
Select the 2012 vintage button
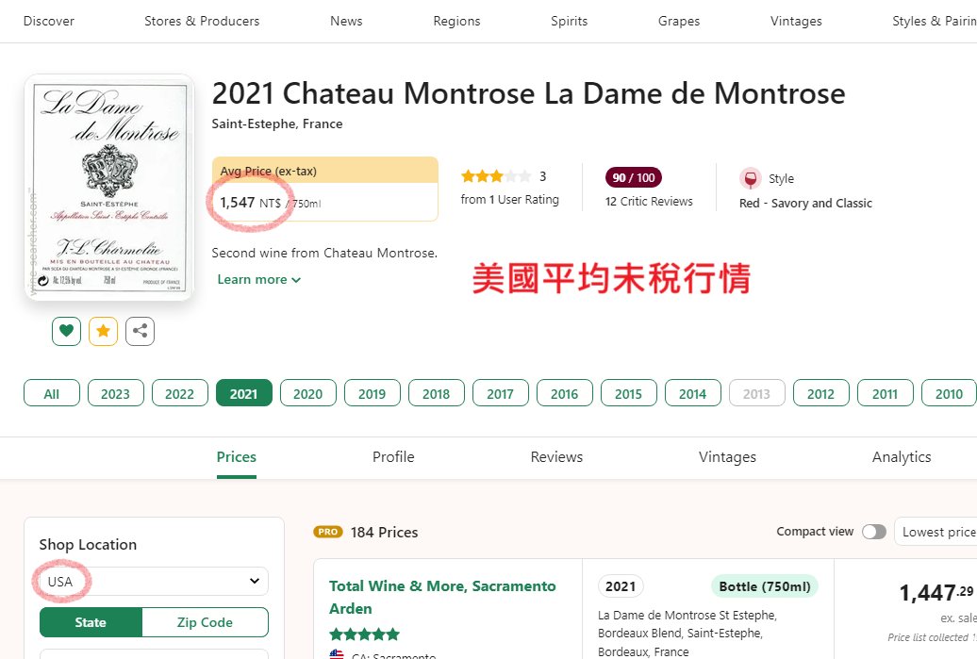[821, 393]
